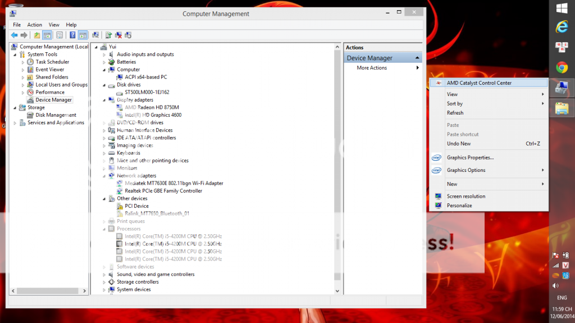Screen dimensions: 575x323
Task: Click the Back arrow toolbar icon
Action: pos(14,35)
